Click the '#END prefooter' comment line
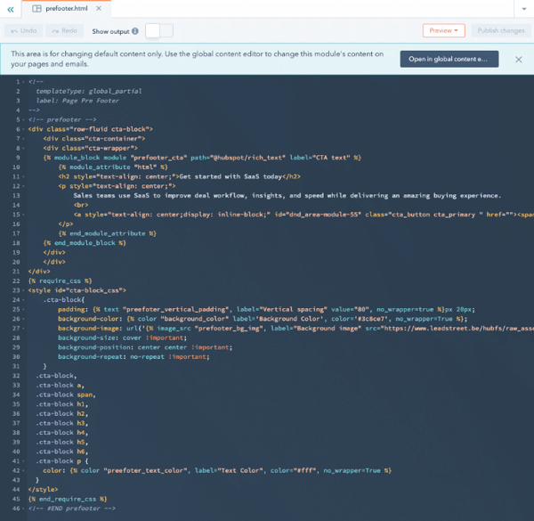This screenshot has width=534, height=521. tap(72, 509)
